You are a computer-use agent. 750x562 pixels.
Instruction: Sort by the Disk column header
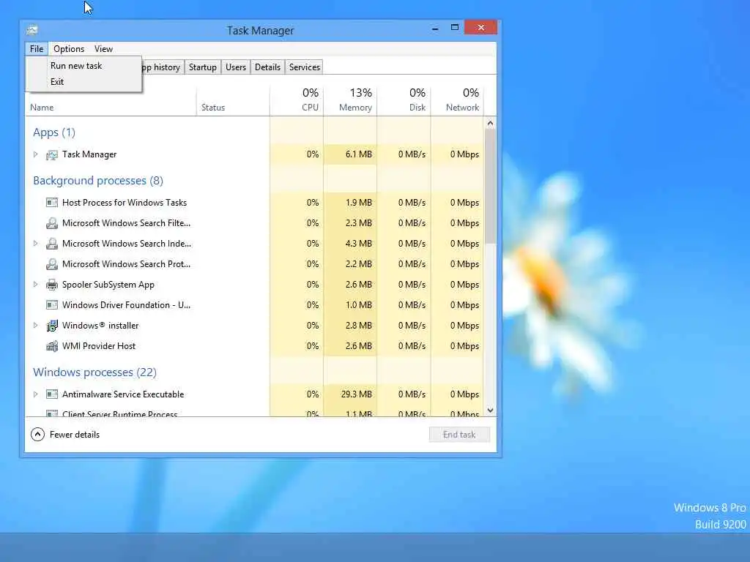(x=404, y=101)
